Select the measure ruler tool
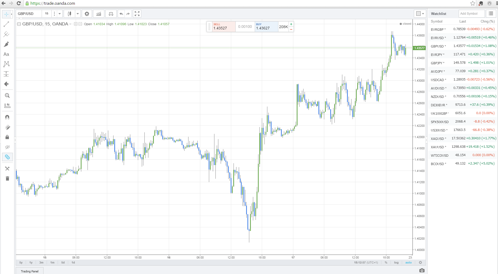498x274 pixels. point(7,106)
